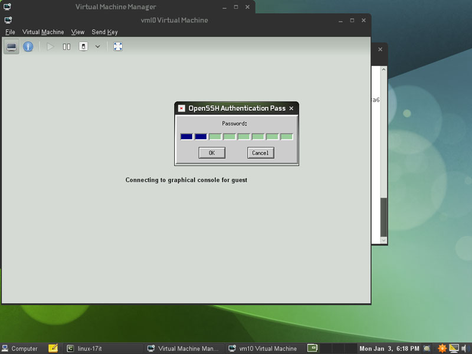This screenshot has width=472, height=354.
Task: Click the Run virtual machine play icon
Action: [x=50, y=47]
